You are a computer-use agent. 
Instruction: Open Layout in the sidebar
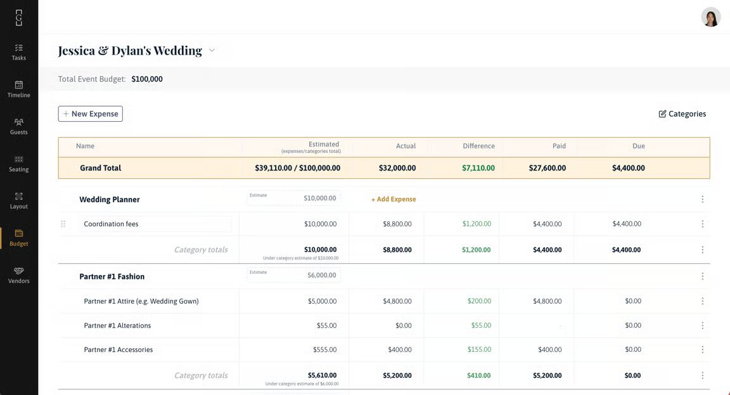click(18, 201)
